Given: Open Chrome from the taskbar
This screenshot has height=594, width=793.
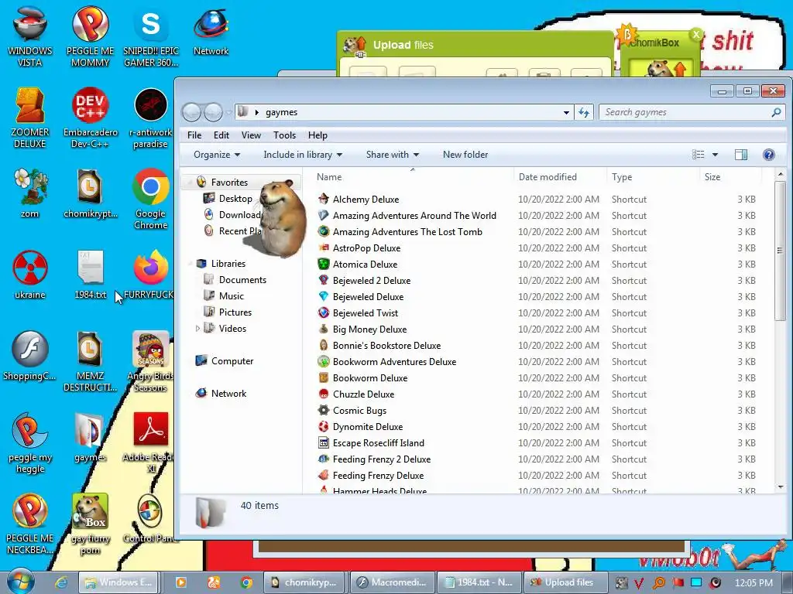Looking at the screenshot, I should coord(246,582).
